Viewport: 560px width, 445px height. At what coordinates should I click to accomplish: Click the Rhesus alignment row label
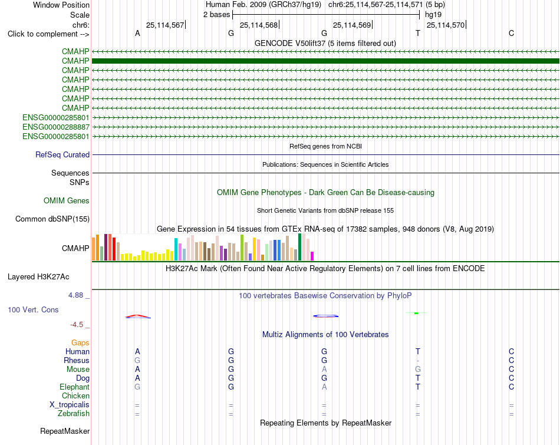(x=77, y=361)
